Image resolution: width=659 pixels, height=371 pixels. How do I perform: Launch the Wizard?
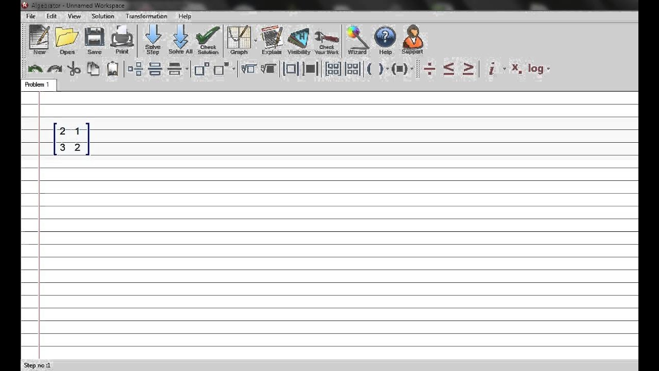pyautogui.click(x=357, y=40)
